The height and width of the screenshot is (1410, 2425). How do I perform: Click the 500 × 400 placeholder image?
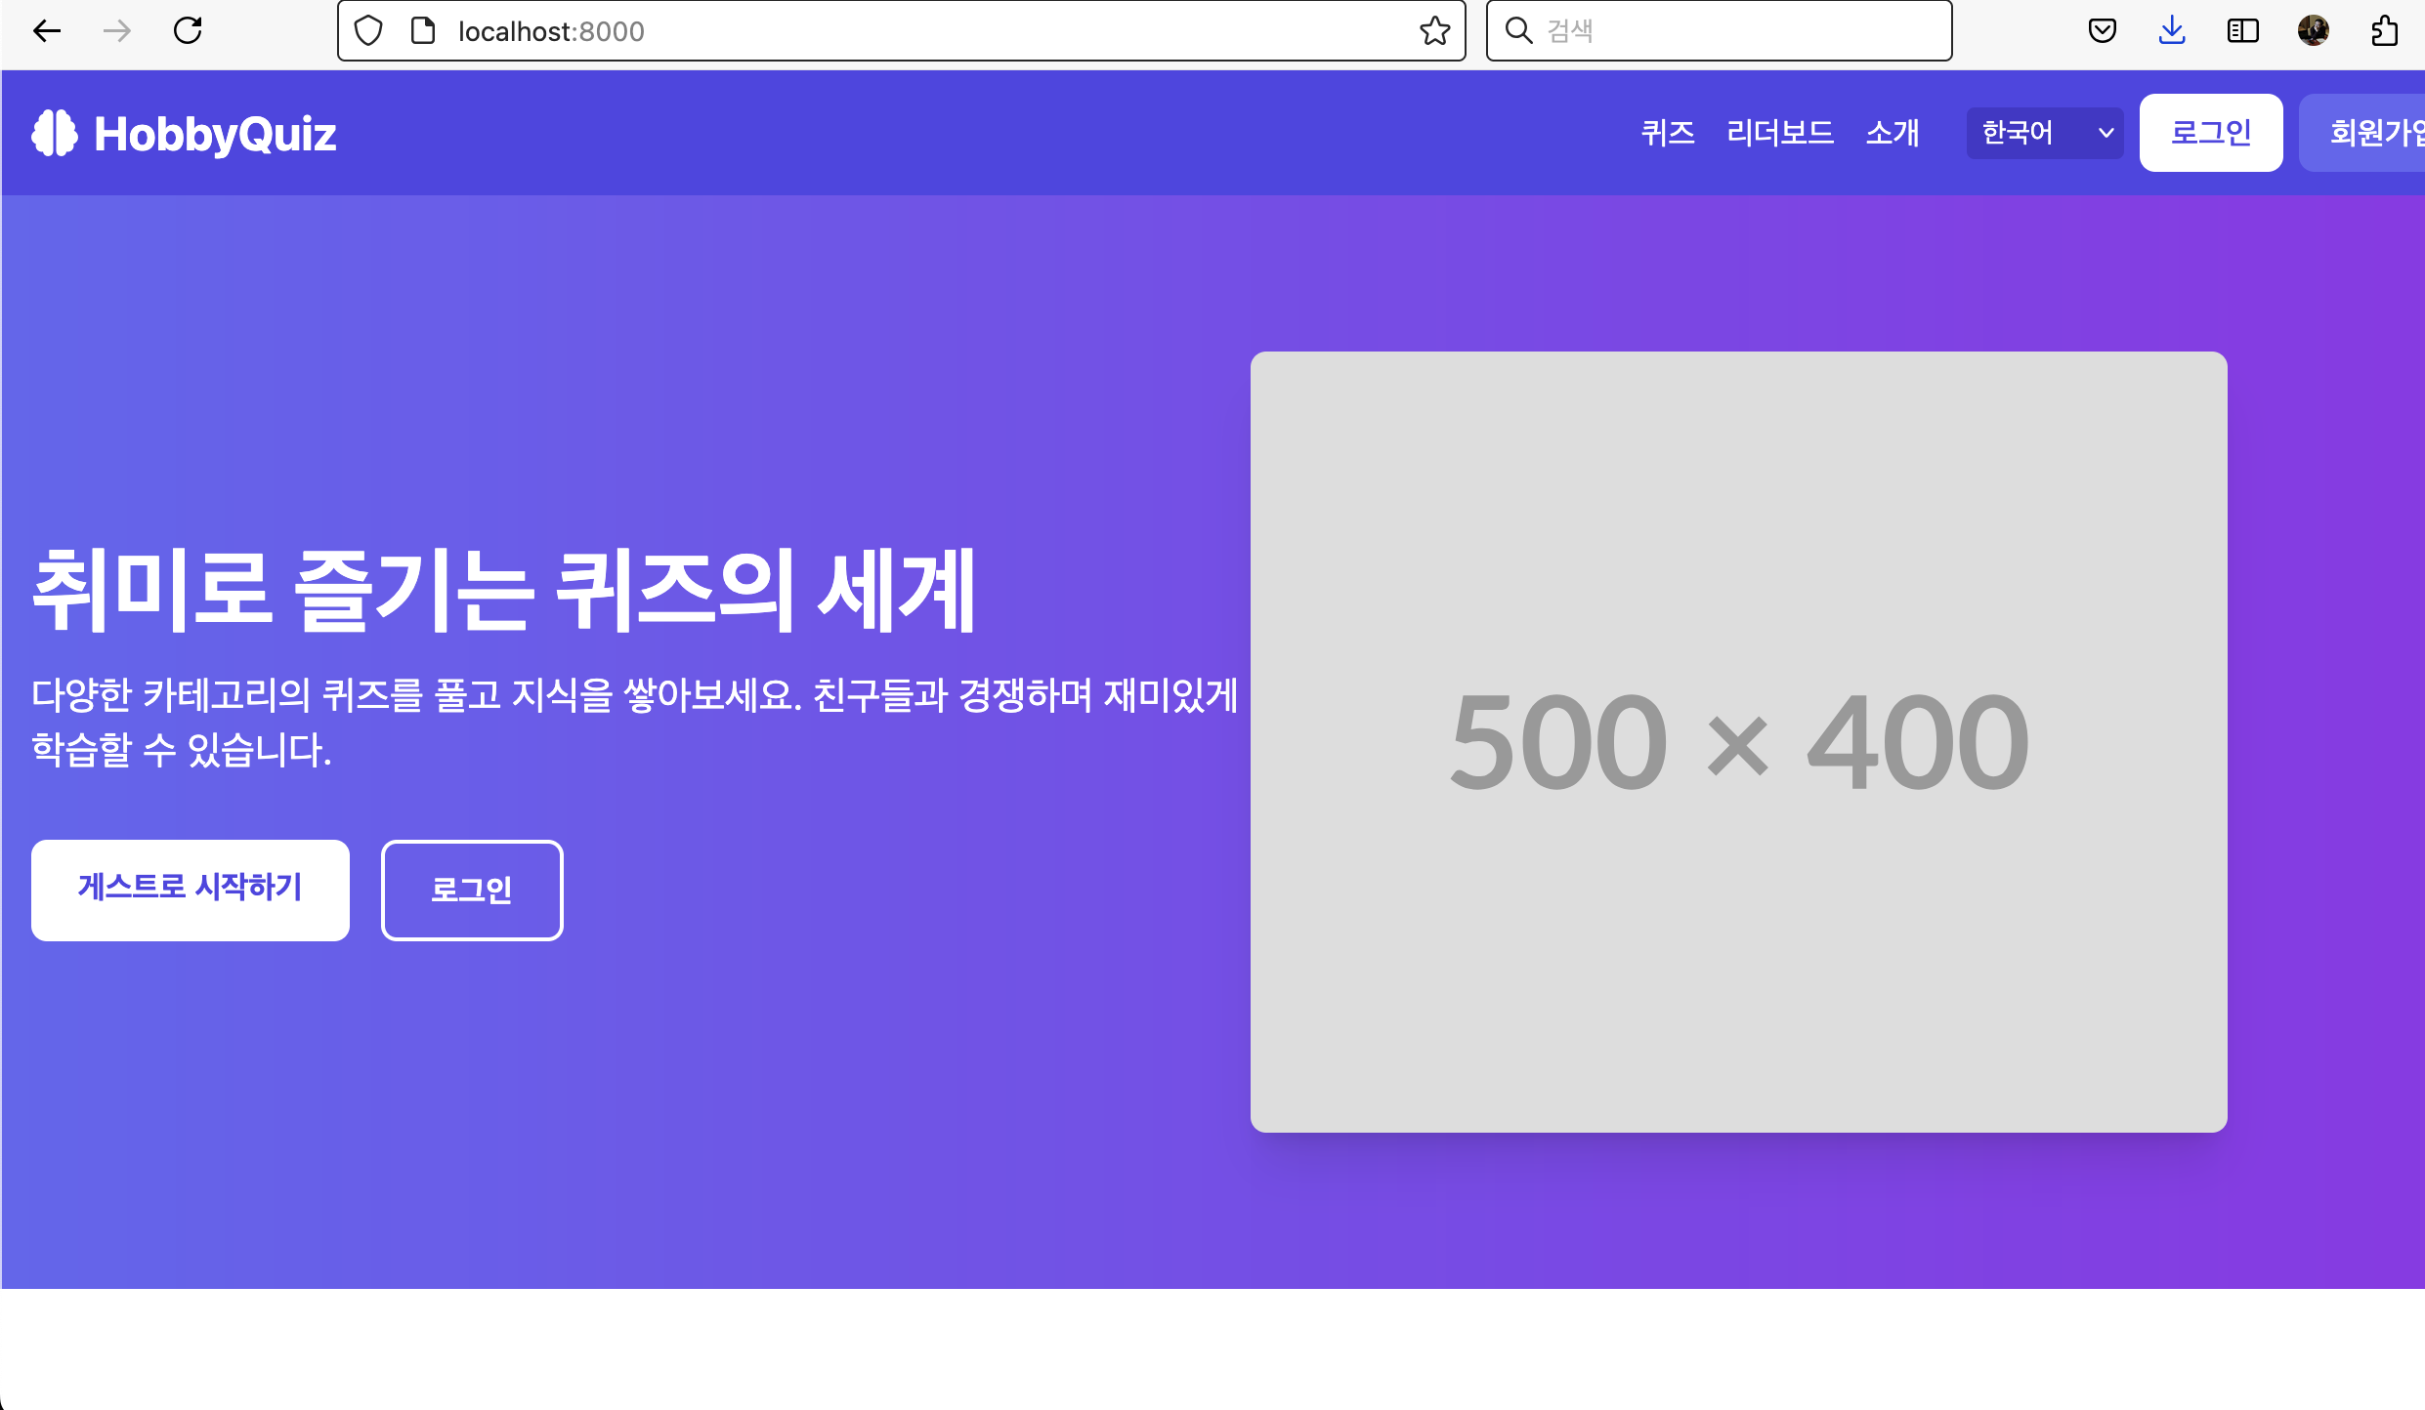coord(1738,742)
